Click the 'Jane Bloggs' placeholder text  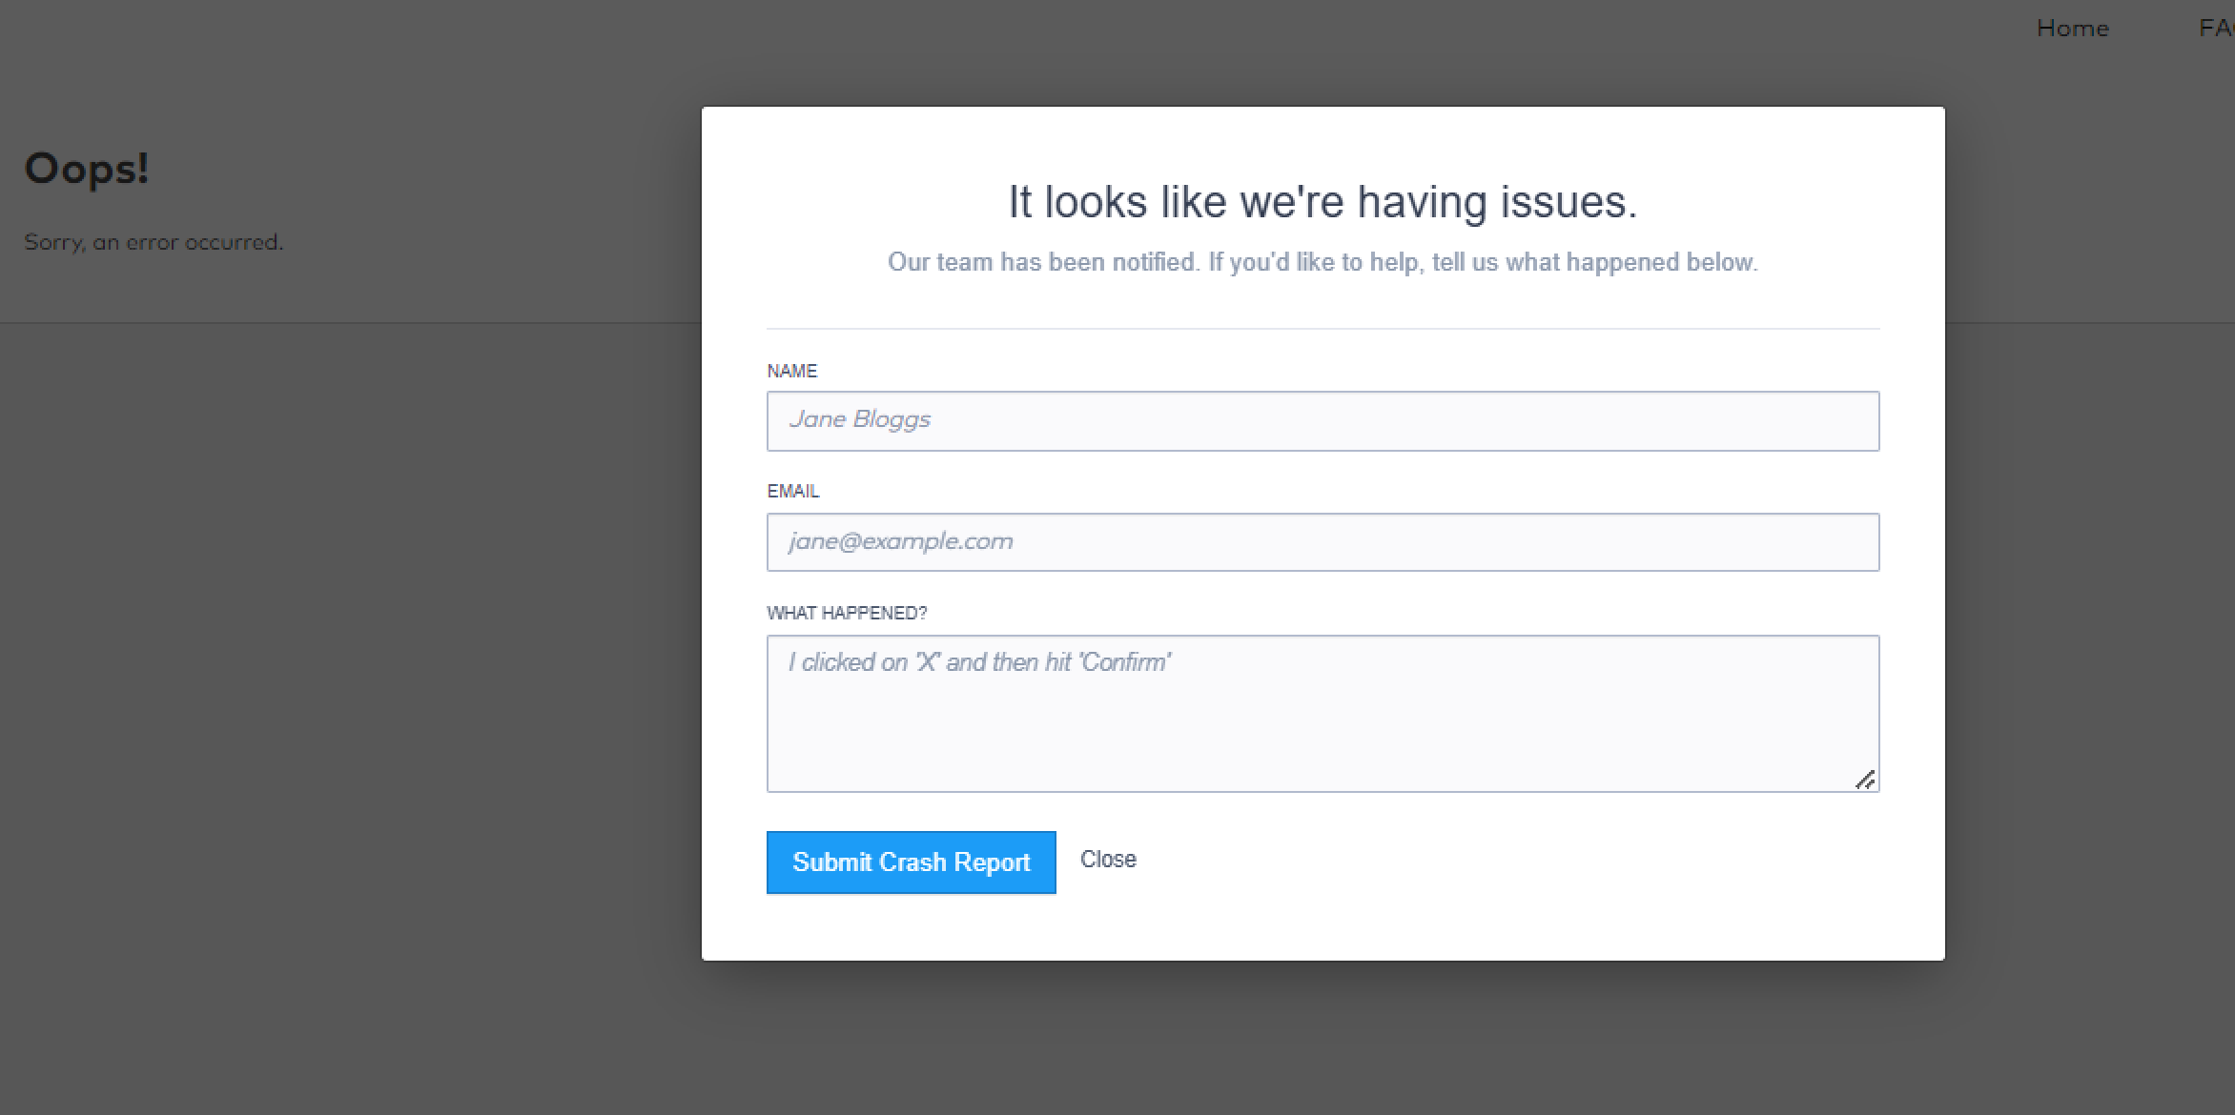[x=859, y=419]
